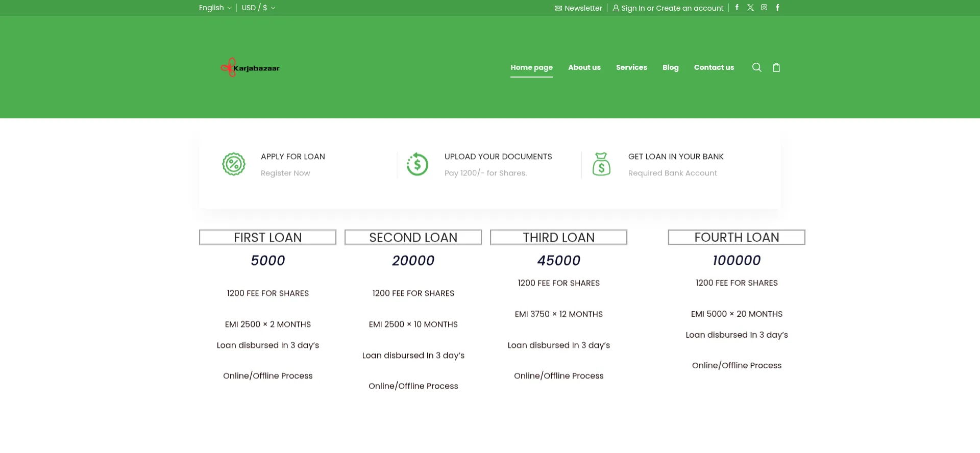Open the About us menu item
Screen dimensions: 980x453
click(x=584, y=67)
